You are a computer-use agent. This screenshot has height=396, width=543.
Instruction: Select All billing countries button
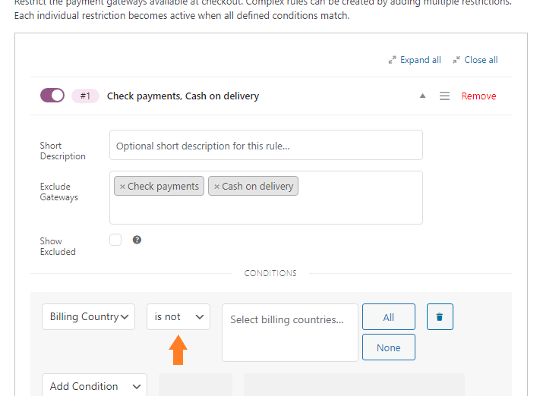(x=389, y=317)
